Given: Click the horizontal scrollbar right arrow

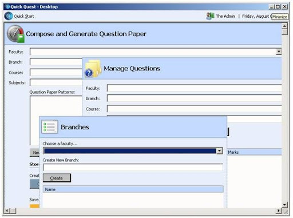Looking at the screenshot, I should (279, 211).
